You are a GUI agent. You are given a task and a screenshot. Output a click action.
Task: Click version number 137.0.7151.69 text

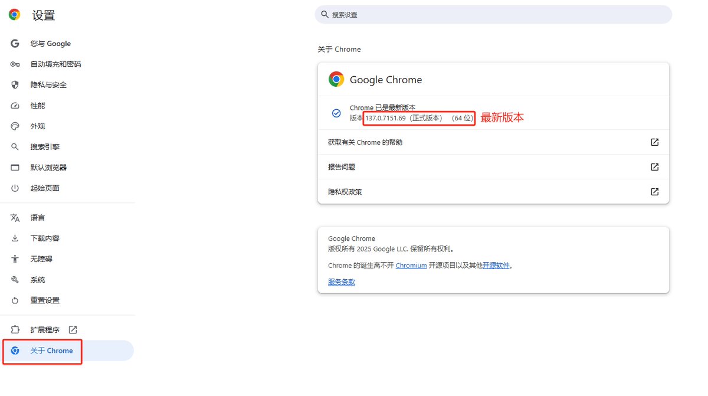(386, 118)
